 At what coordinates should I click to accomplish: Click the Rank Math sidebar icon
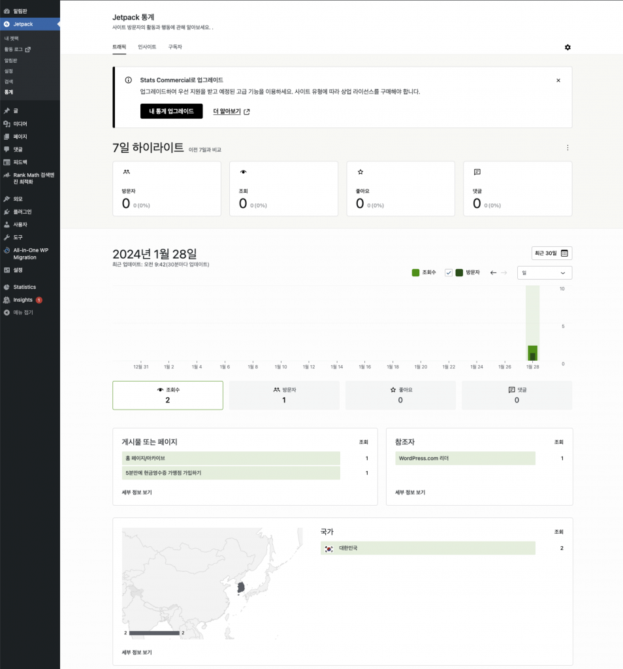click(x=7, y=175)
